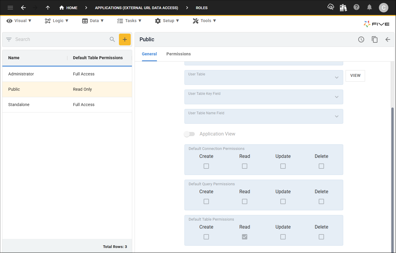
Task: Toggle the Application View switch
Action: coord(189,134)
